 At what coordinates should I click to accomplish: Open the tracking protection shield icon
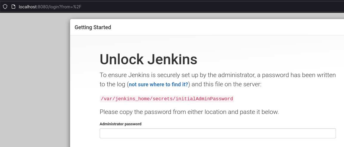(x=5, y=7)
